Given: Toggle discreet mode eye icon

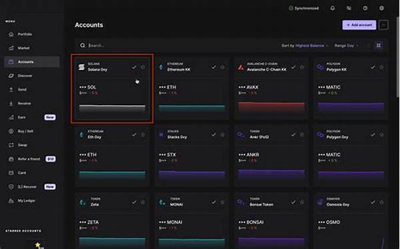Looking at the screenshot, I should [x=349, y=8].
